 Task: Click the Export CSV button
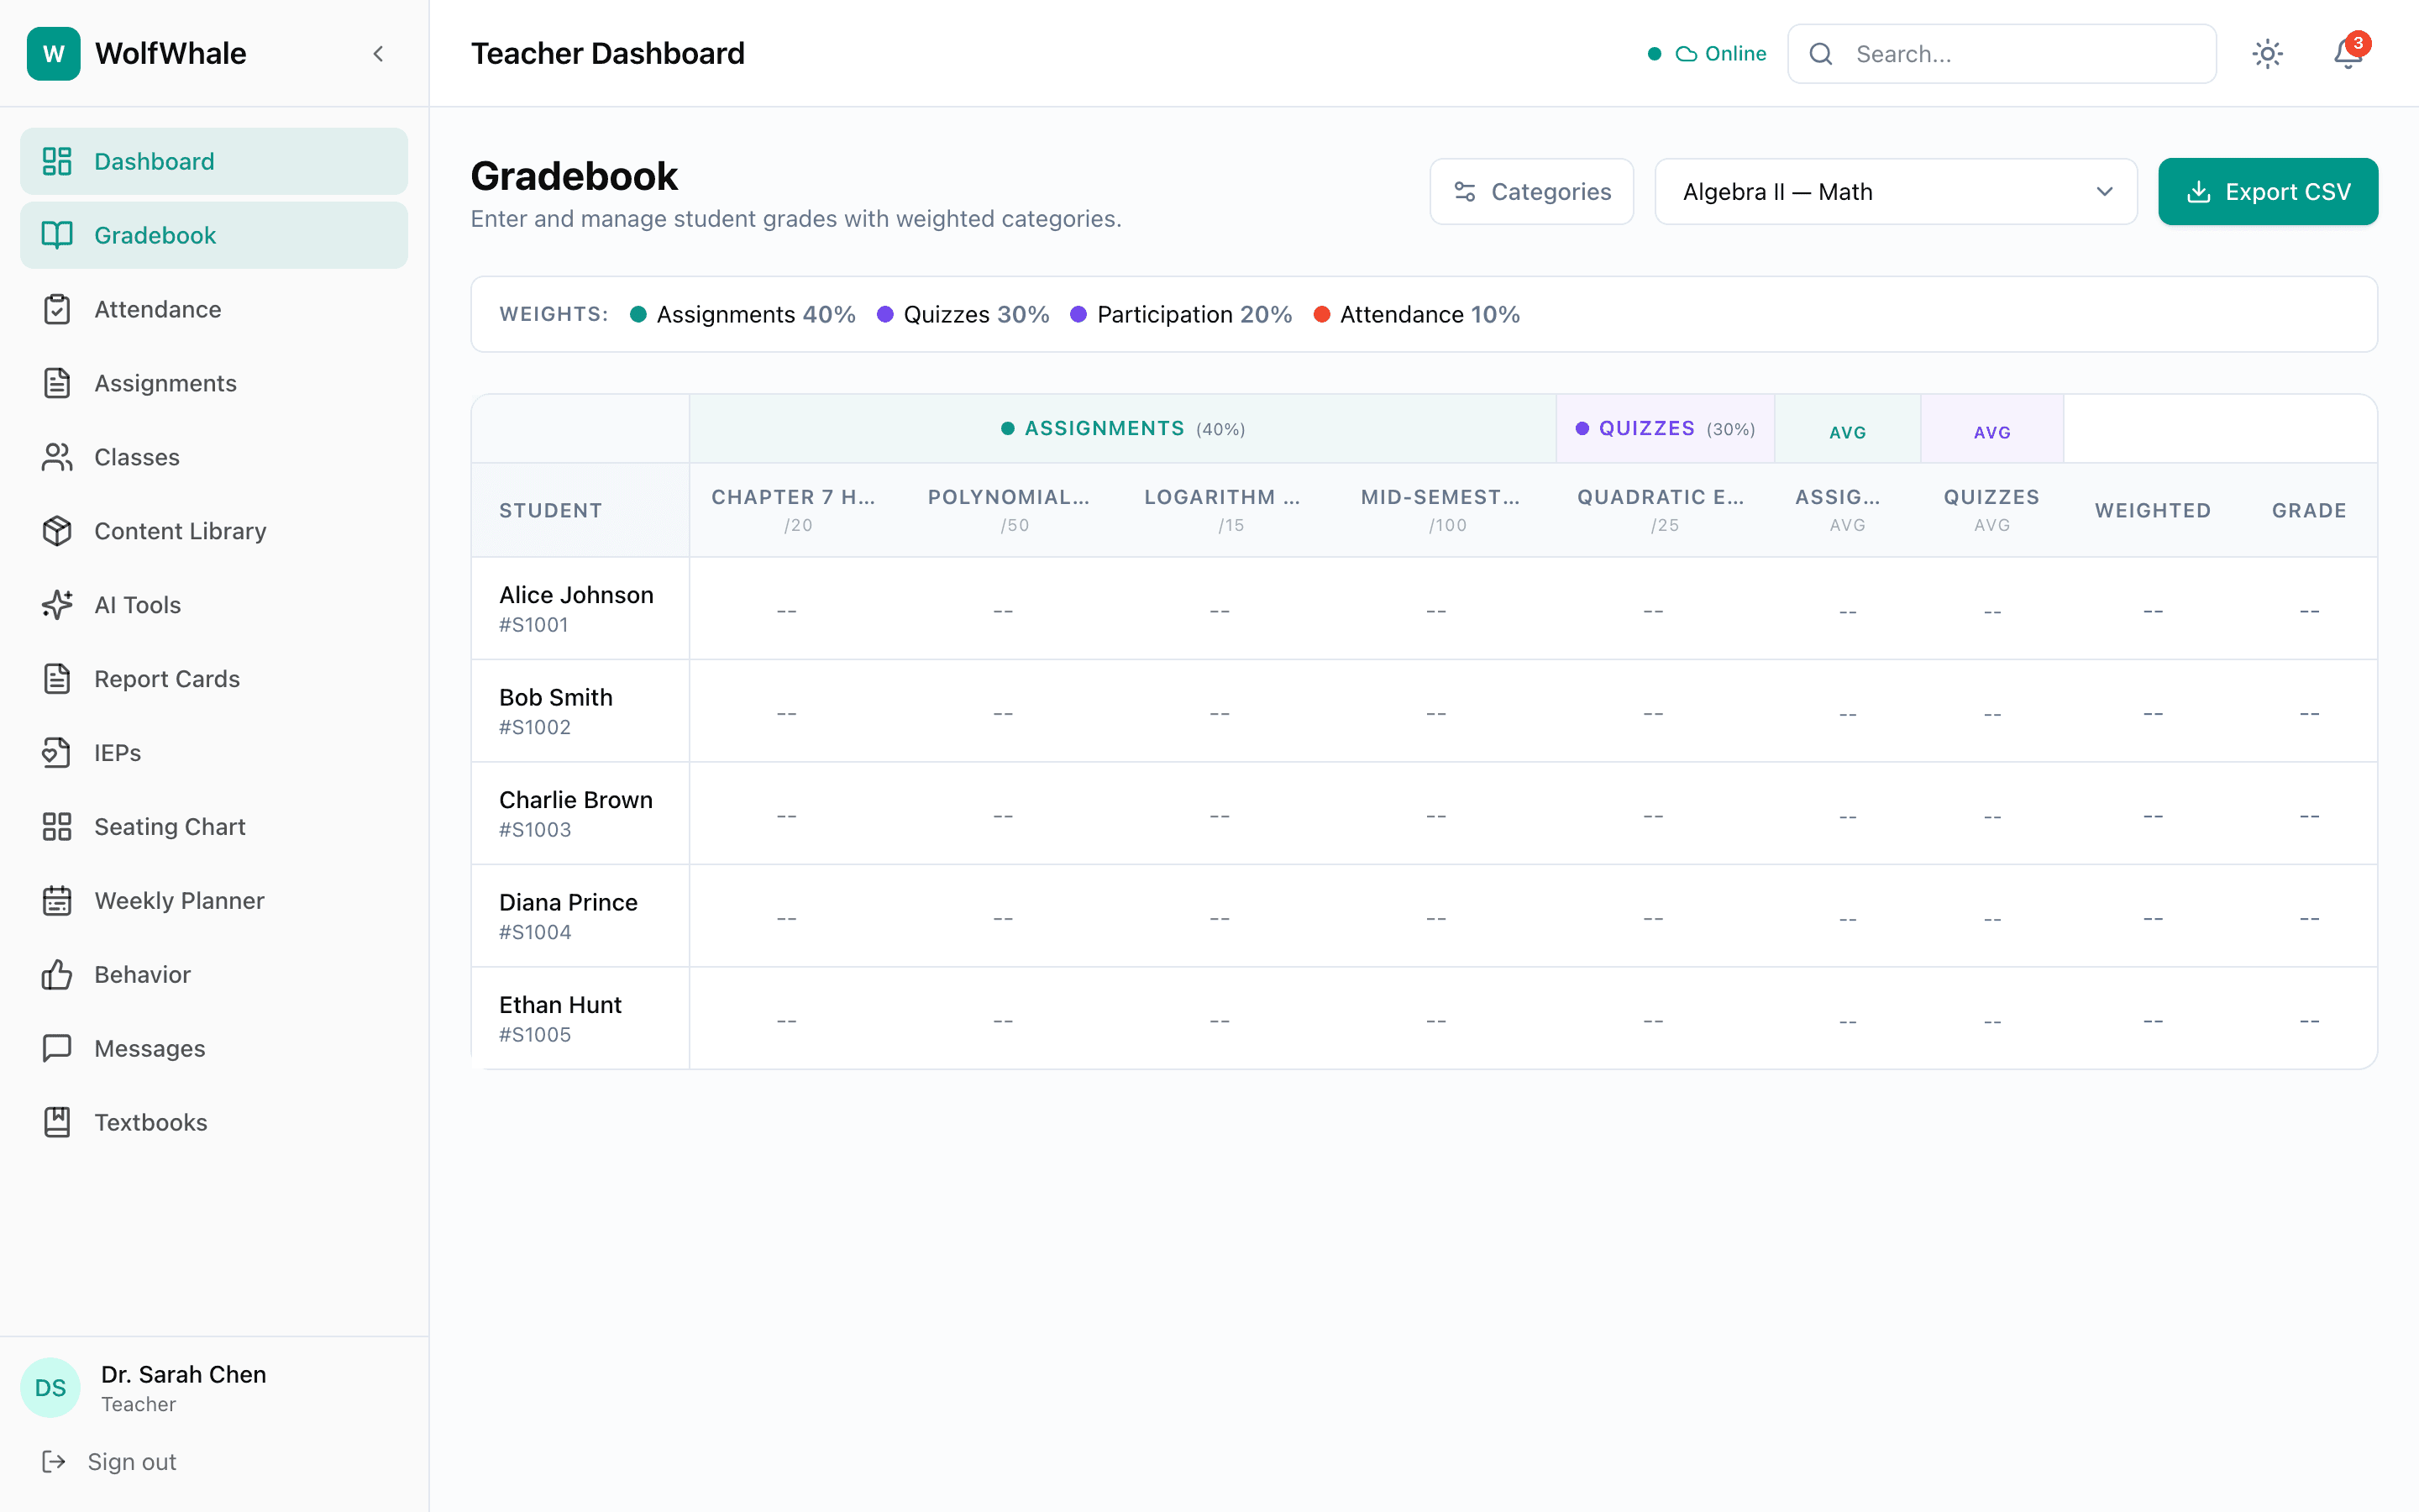click(2268, 191)
